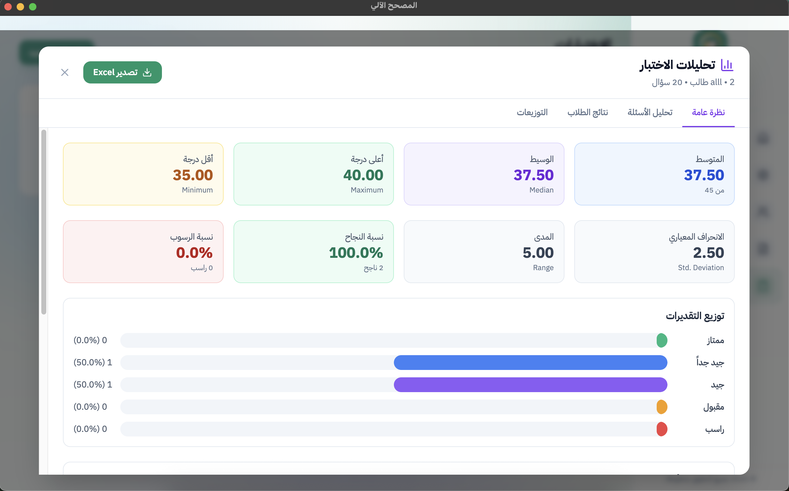Select the green أعلى درجة maximum score card
Image resolution: width=789 pixels, height=491 pixels.
coord(313,174)
